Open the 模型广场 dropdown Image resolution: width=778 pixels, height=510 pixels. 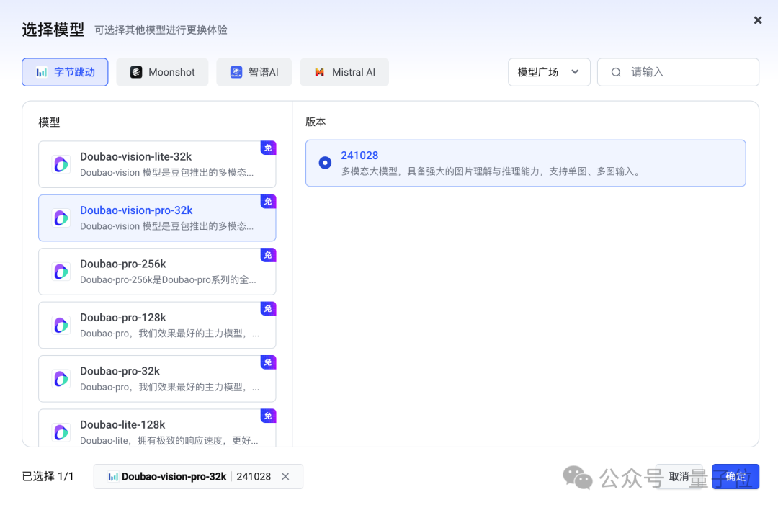[549, 73]
